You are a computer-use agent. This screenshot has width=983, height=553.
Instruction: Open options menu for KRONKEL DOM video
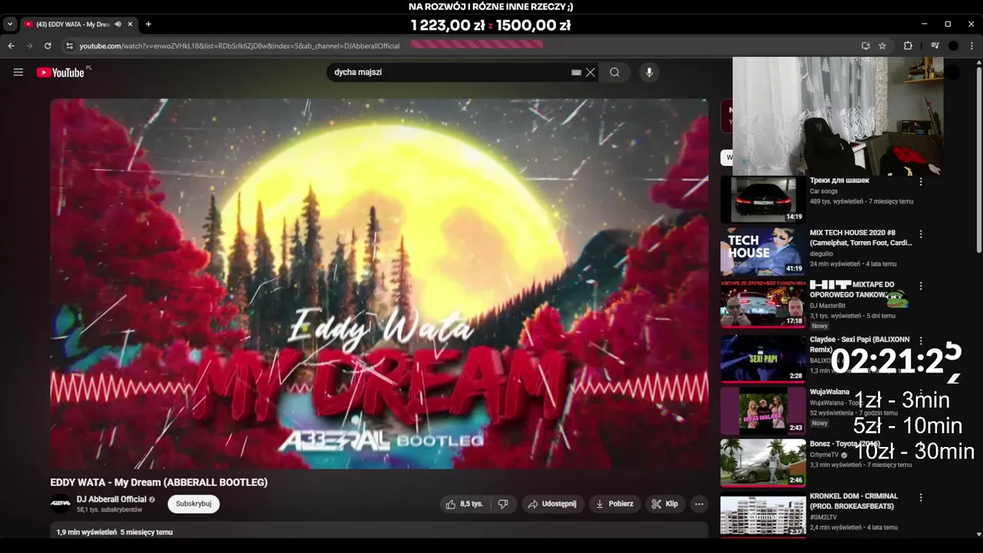[921, 497]
